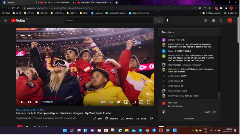Image resolution: width=240 pixels, height=135 pixels.
Task: Go back in browser history
Action: pyautogui.click(x=3, y=8)
